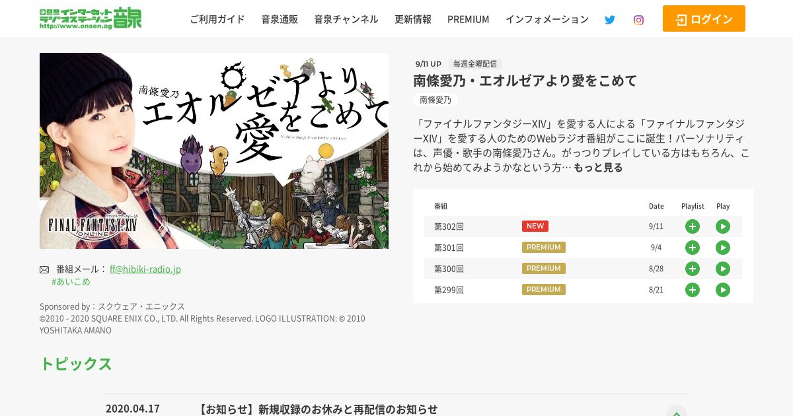Click the 8/28 date cell

[x=656, y=269]
